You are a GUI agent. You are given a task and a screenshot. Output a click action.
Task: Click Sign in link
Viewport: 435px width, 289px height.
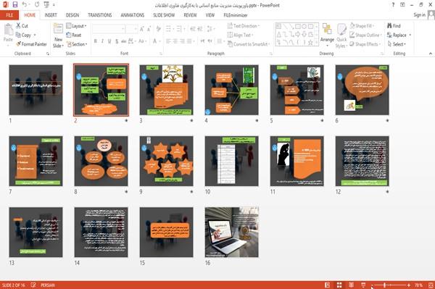419,14
